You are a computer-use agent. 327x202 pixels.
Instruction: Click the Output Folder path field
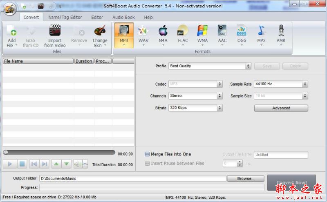132,178
